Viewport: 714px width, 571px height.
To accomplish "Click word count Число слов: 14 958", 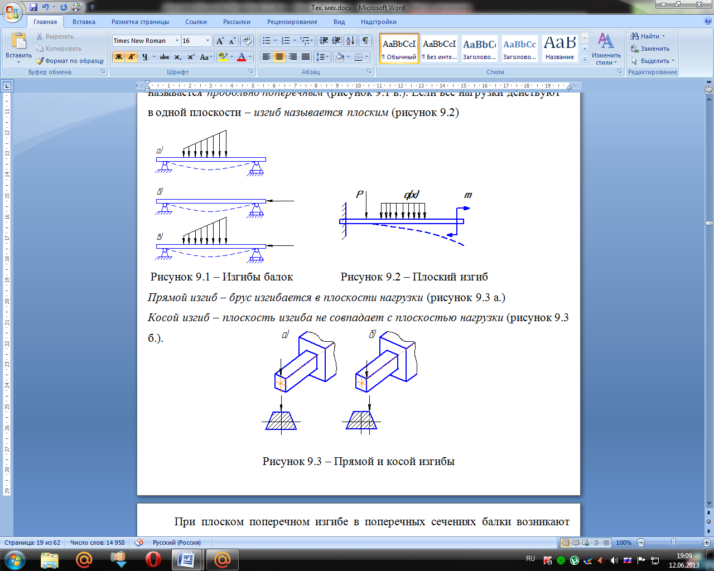I will [98, 543].
